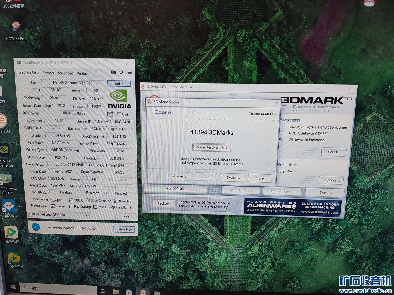This screenshot has width=394, height=295.
Task: Click the blue info icon in the update bar
Action: [36, 227]
